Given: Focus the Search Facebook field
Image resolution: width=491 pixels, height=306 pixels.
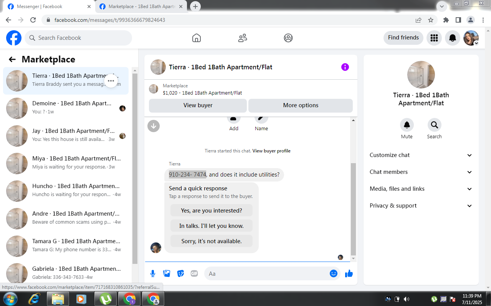Looking at the screenshot, I should pos(78,38).
